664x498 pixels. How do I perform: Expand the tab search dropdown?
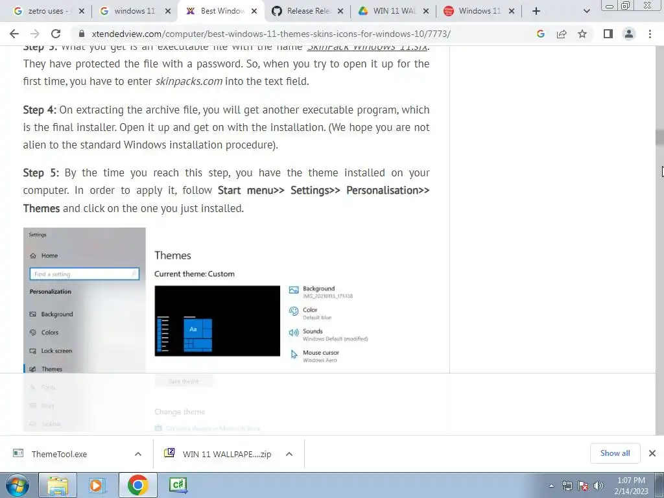586,11
